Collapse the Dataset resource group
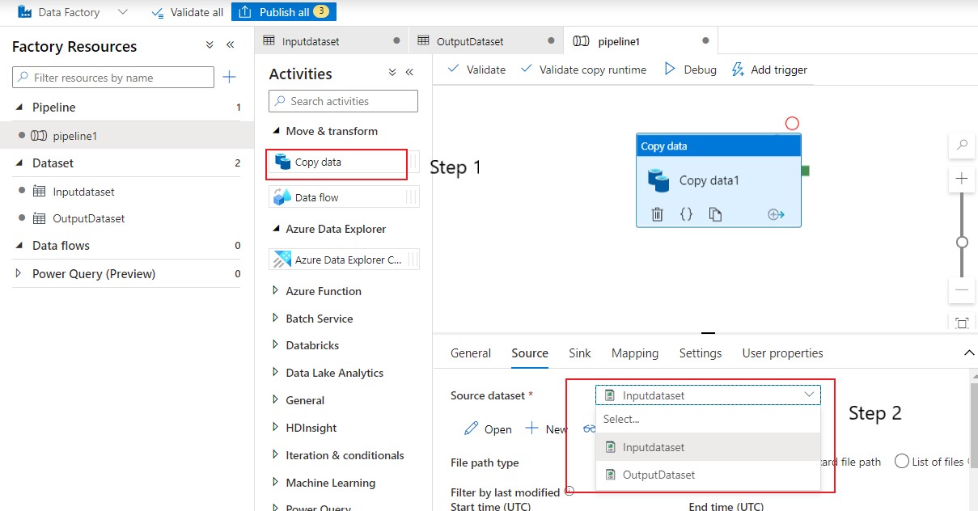Image resolution: width=978 pixels, height=511 pixels. tap(19, 163)
